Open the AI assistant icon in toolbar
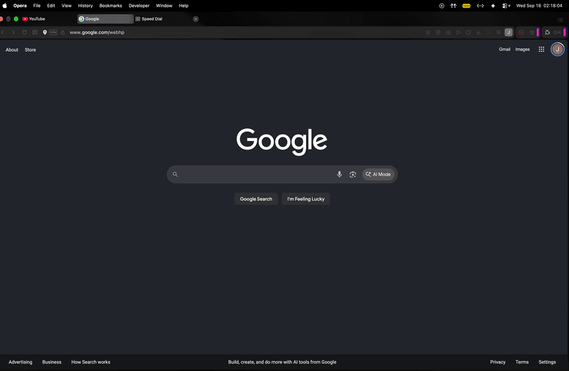This screenshot has height=371, width=569. [558, 32]
